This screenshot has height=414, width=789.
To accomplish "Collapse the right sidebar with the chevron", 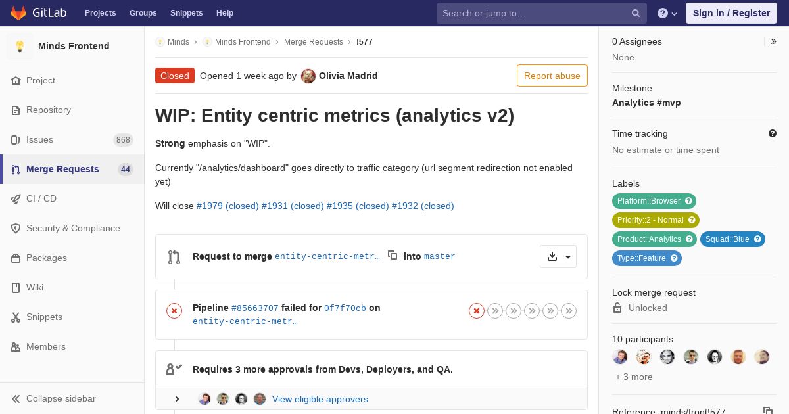I will pos(774,41).
